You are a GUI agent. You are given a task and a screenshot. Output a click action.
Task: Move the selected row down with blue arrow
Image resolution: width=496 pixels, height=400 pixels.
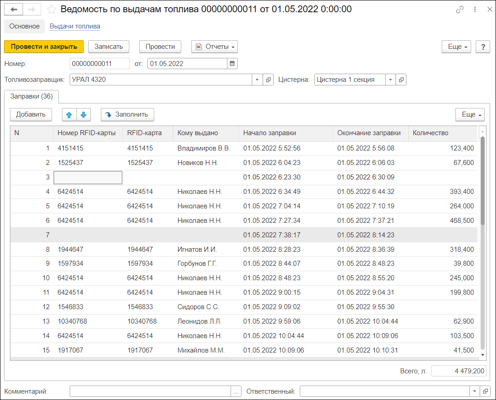pos(84,115)
